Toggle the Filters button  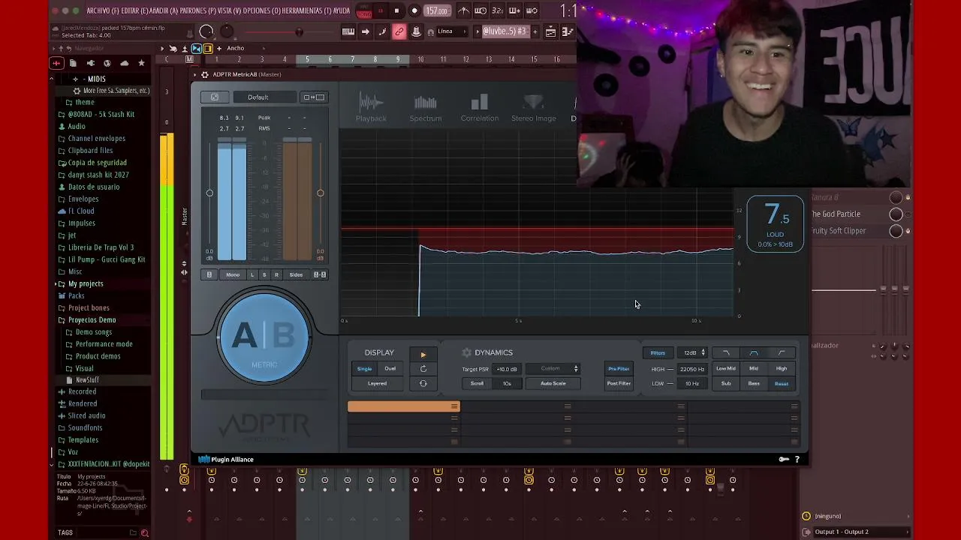click(658, 353)
